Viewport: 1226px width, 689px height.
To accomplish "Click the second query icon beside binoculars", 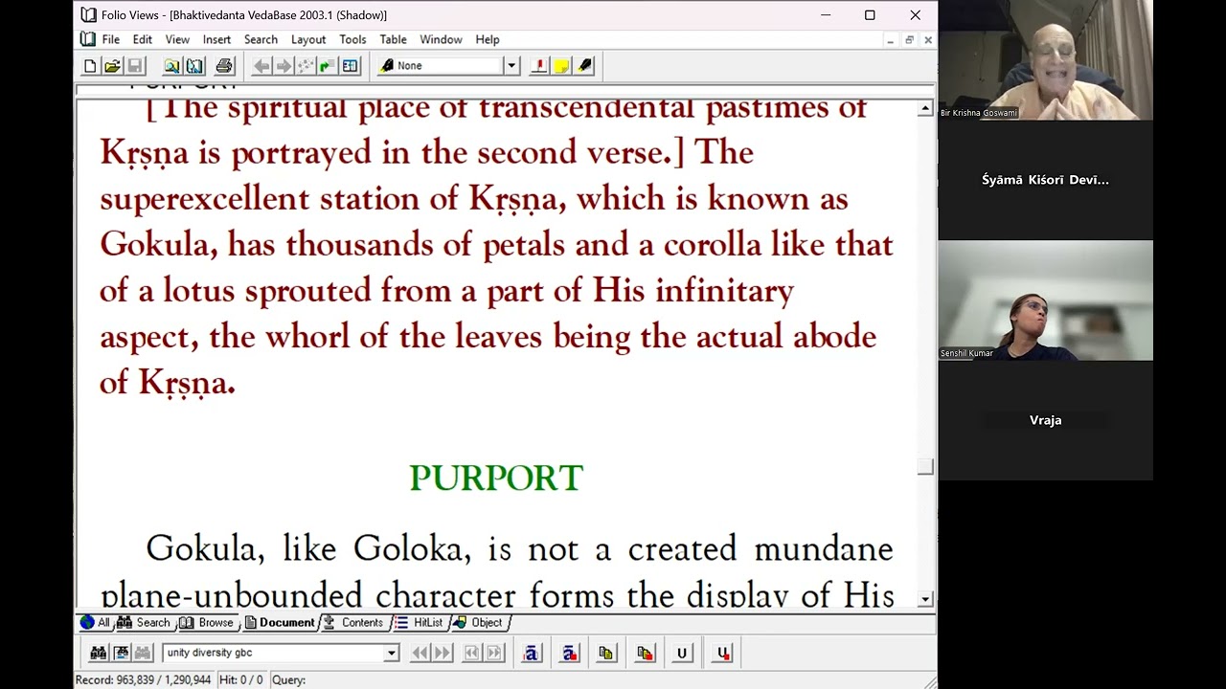I will 121,653.
